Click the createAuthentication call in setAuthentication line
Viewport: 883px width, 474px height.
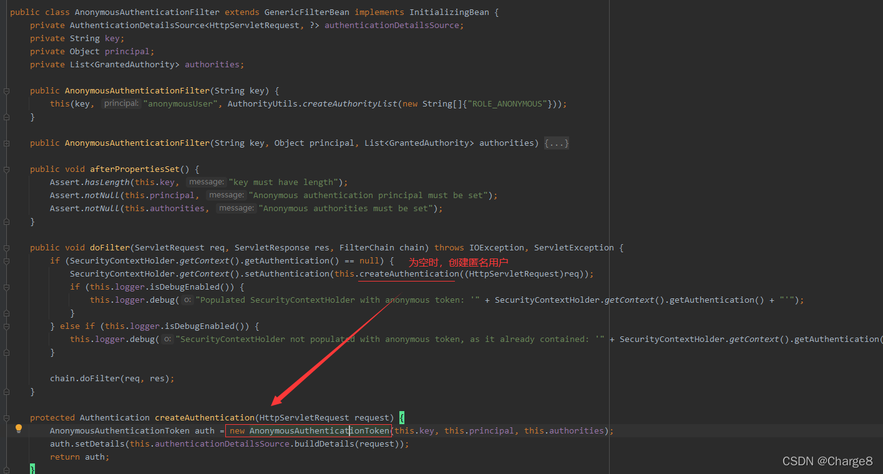[x=409, y=274]
